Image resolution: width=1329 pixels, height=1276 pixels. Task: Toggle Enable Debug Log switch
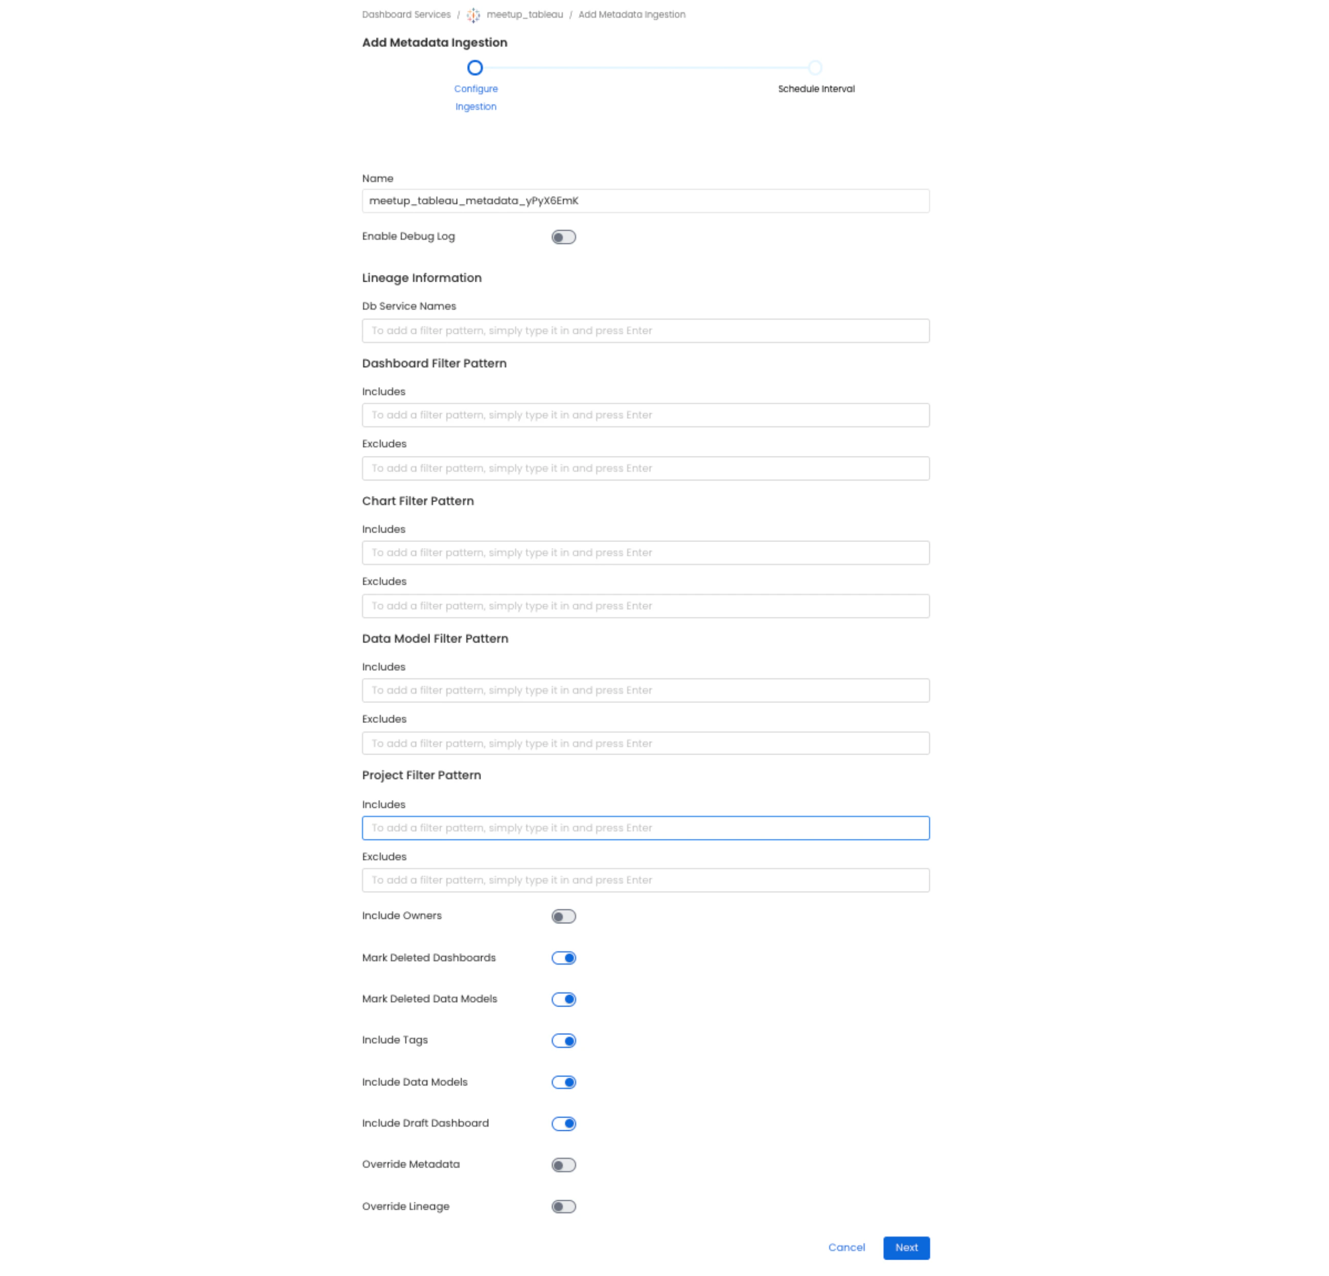(x=563, y=237)
